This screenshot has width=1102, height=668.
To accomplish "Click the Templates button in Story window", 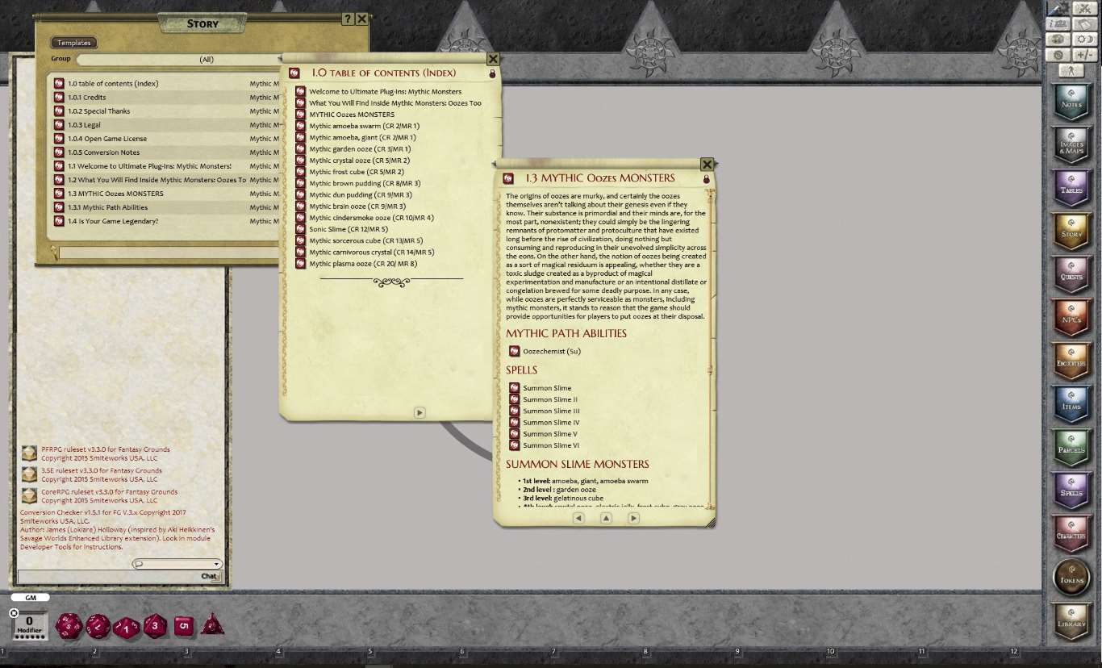I will (74, 43).
